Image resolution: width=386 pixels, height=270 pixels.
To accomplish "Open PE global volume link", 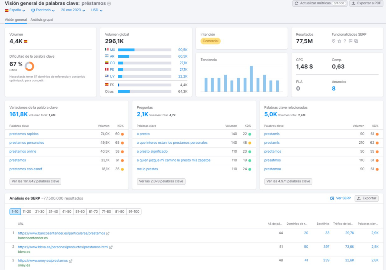I will (112, 70).
